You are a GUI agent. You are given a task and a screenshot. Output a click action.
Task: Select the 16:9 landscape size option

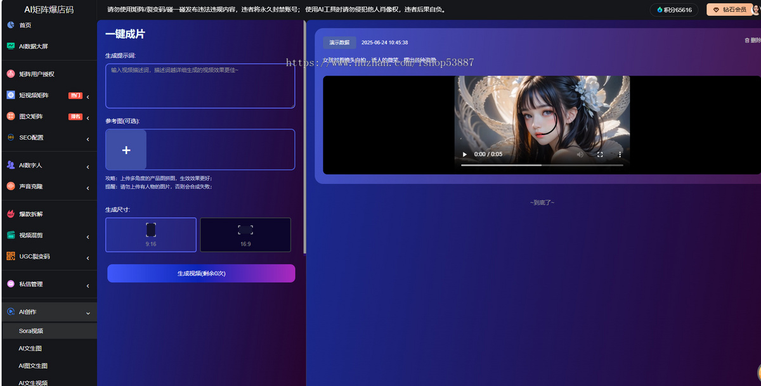coord(245,235)
